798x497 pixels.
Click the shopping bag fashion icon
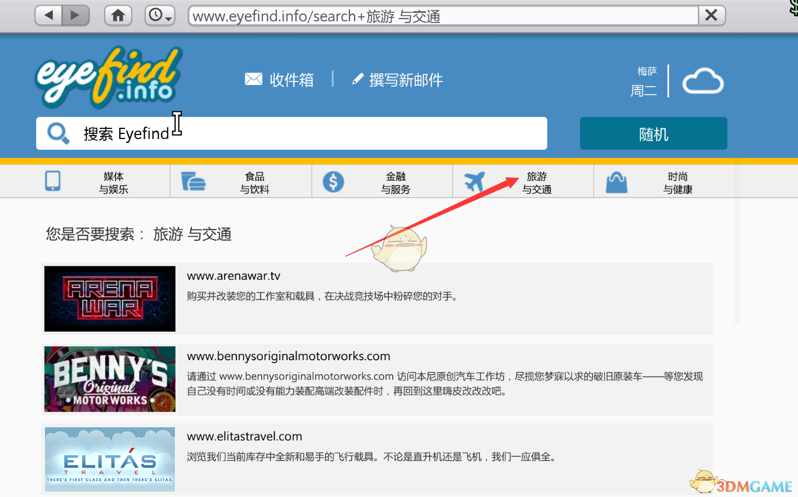pyautogui.click(x=617, y=182)
